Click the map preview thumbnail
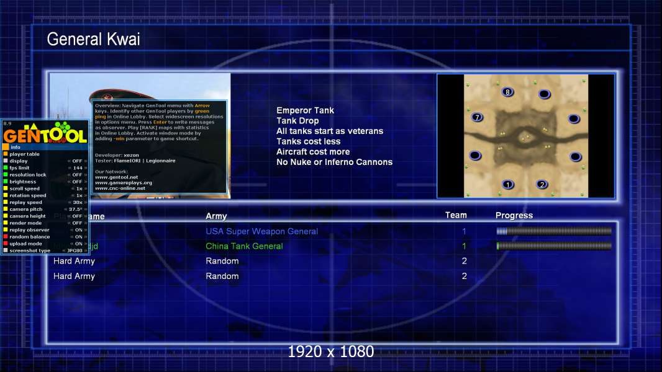 525,136
